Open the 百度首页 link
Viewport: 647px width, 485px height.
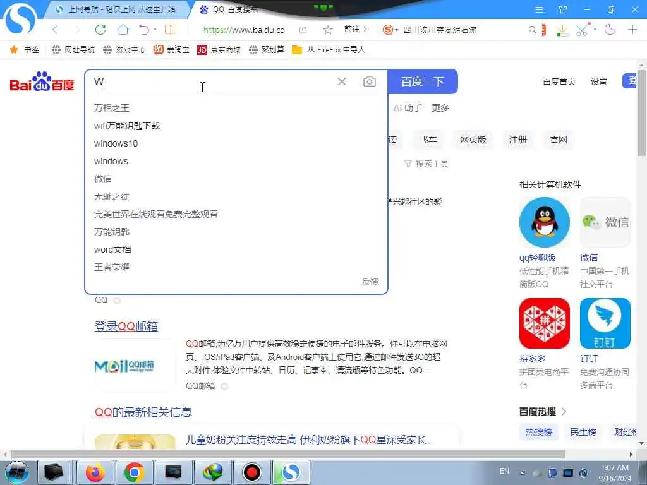559,81
